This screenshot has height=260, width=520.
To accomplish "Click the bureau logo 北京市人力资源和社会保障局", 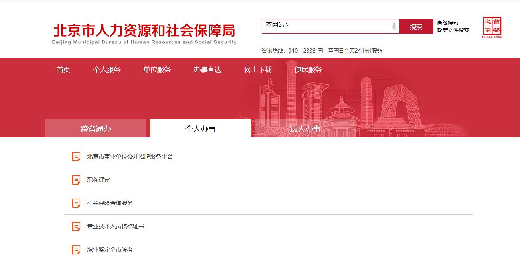I will pos(144,34).
